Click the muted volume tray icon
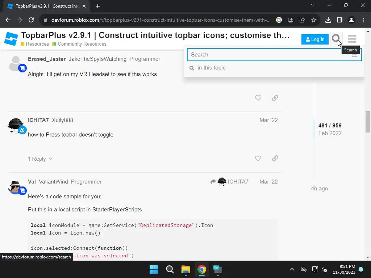 324,269
